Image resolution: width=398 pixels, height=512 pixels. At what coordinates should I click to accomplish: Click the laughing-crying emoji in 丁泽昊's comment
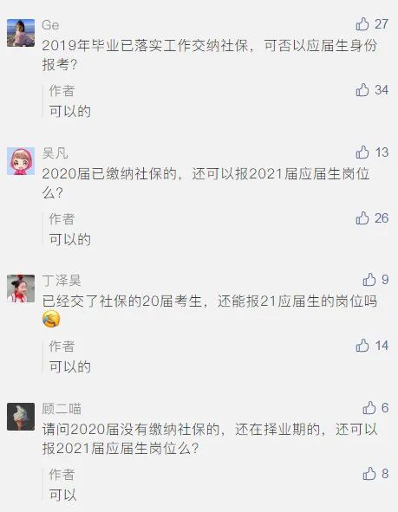pos(51,319)
